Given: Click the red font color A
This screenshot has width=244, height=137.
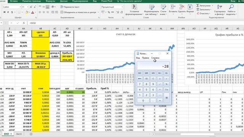Looking at the screenshot, I should 32,12.
